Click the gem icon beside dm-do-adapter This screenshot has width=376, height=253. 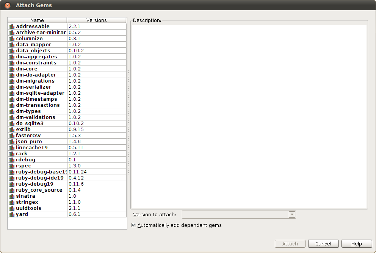[12, 75]
